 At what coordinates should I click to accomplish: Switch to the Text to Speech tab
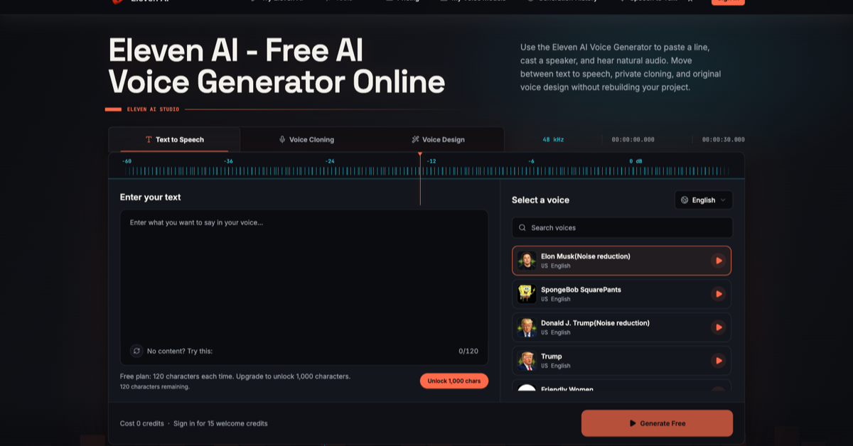(x=174, y=140)
